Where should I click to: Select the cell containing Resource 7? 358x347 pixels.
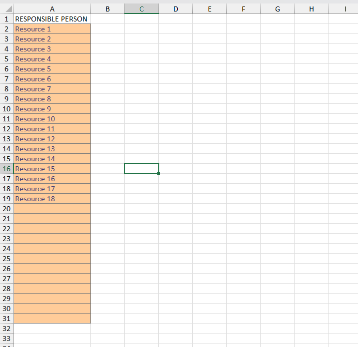tap(52, 89)
